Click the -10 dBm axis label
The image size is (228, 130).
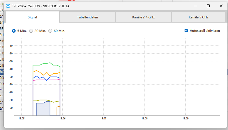click(x=11, y=46)
